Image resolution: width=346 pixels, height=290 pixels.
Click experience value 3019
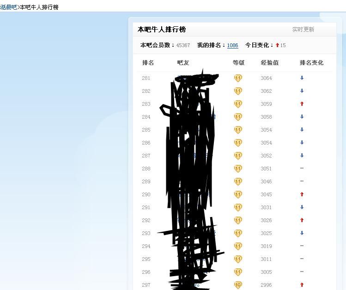(x=267, y=246)
